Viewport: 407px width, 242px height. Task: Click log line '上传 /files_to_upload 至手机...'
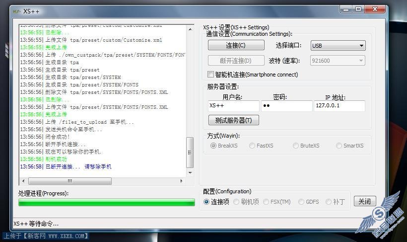point(77,122)
